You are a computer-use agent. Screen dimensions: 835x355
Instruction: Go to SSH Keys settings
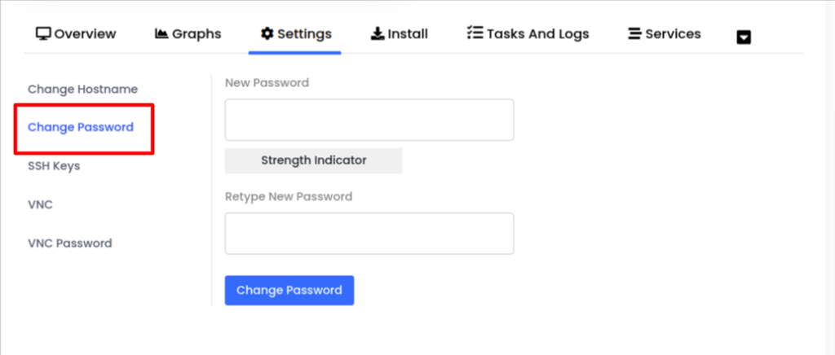click(54, 166)
